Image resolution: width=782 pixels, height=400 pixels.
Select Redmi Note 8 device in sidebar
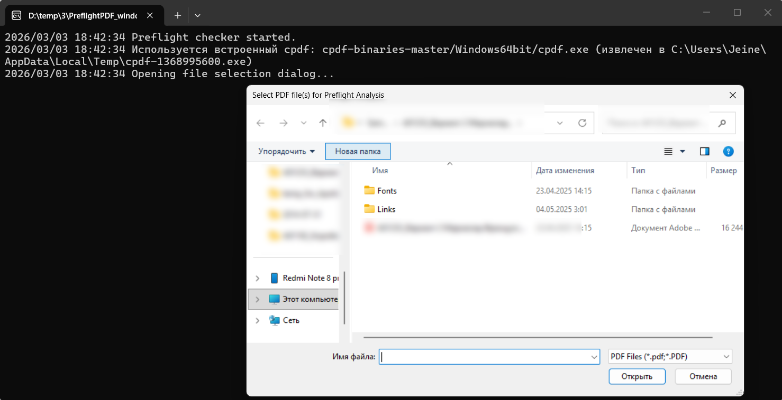305,278
